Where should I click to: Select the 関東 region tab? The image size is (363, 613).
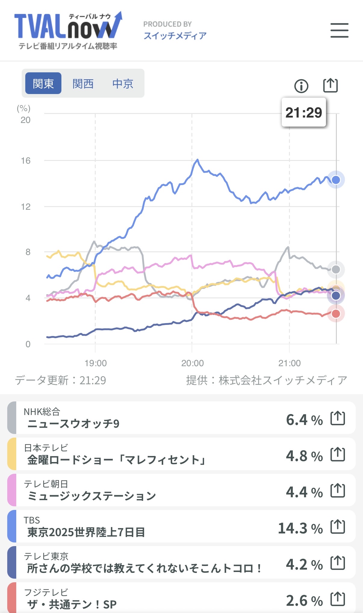click(x=43, y=83)
